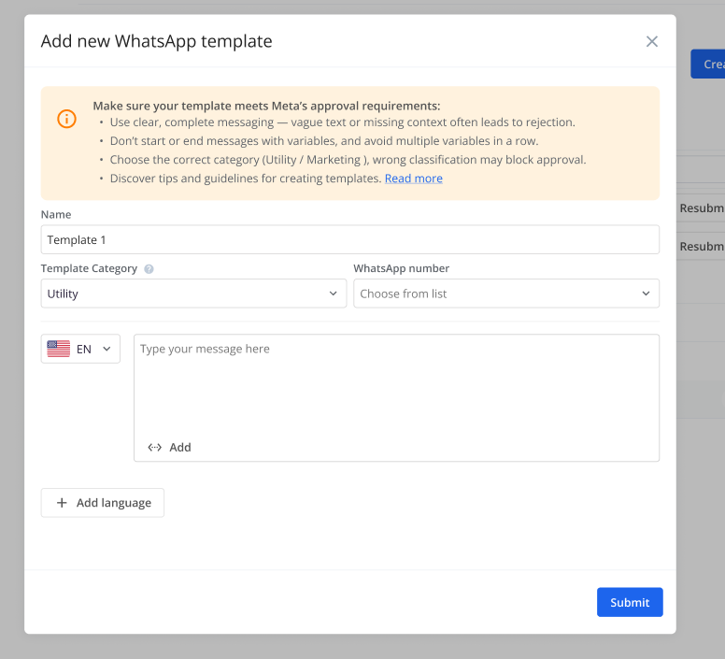The height and width of the screenshot is (659, 725).
Task: Click the orange info icon in the banner
Action: [x=67, y=119]
